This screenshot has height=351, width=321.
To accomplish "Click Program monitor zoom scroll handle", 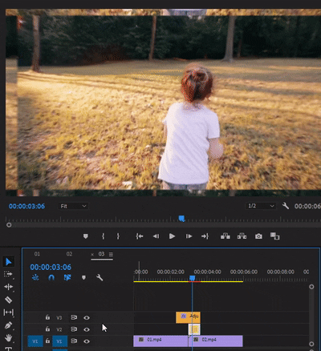I will [9, 225].
